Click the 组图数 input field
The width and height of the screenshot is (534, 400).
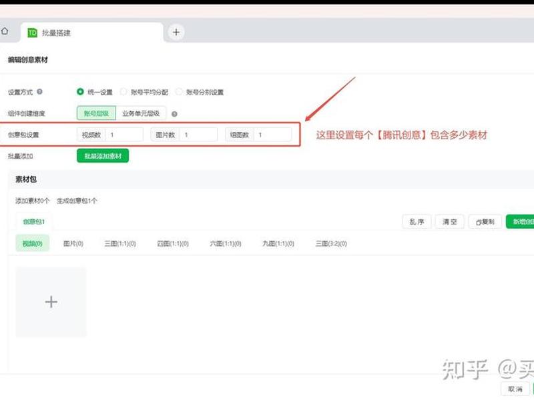[273, 135]
